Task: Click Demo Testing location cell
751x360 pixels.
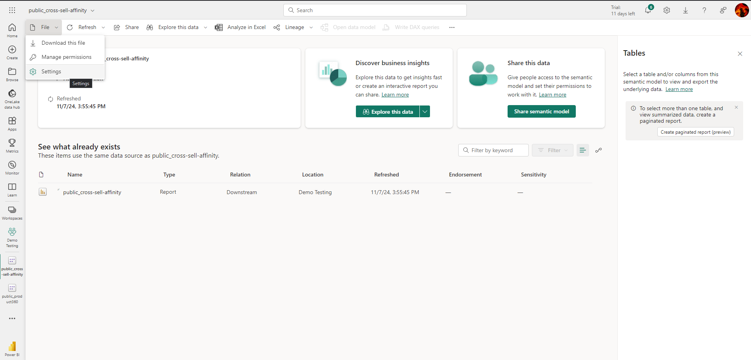Action: coord(315,192)
